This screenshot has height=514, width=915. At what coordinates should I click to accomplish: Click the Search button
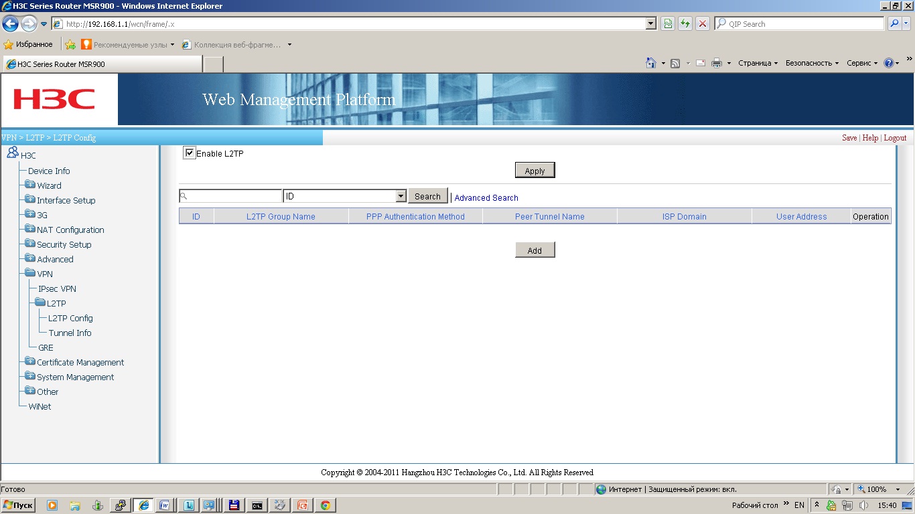(x=427, y=197)
